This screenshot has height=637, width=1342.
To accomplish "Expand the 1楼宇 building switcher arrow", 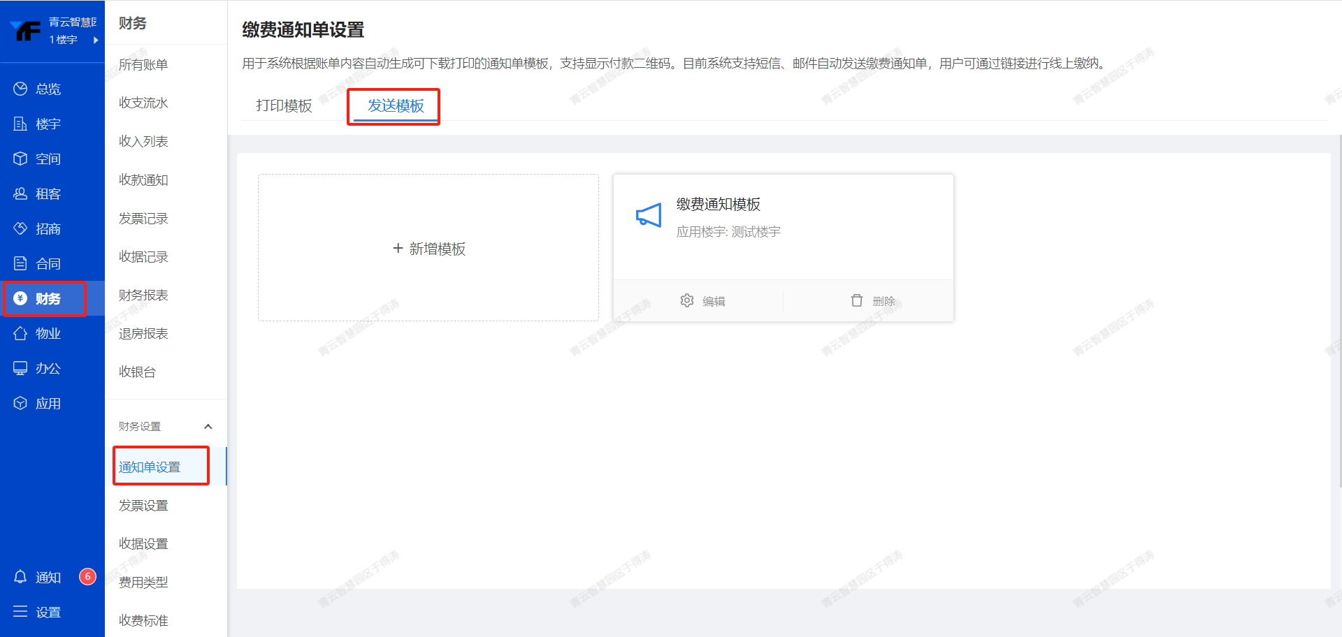I will coord(96,40).
